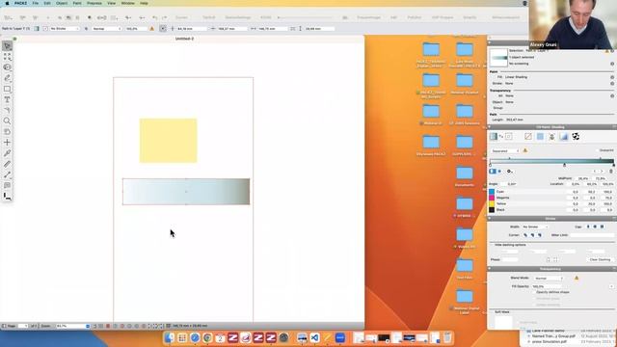The width and height of the screenshot is (617, 347).
Task: Open the Help menu
Action: [144, 3]
